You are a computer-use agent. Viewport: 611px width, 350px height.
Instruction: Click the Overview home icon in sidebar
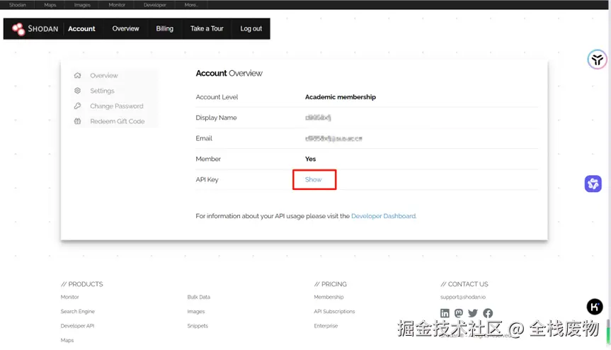click(78, 75)
